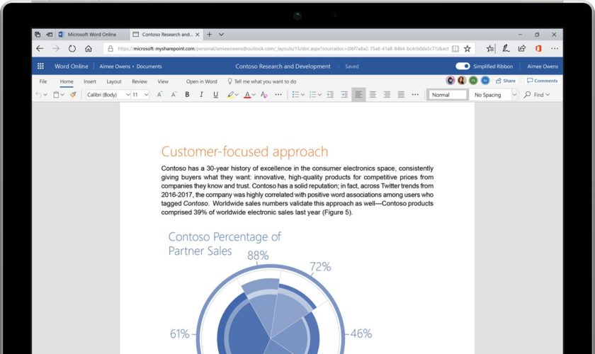
Task: Go to the Documents breadcrumb link
Action: click(149, 67)
